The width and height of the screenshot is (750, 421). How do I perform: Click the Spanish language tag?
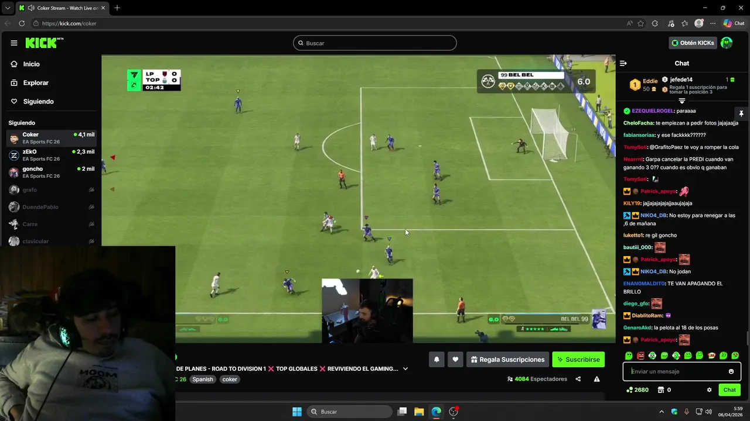[203, 379]
